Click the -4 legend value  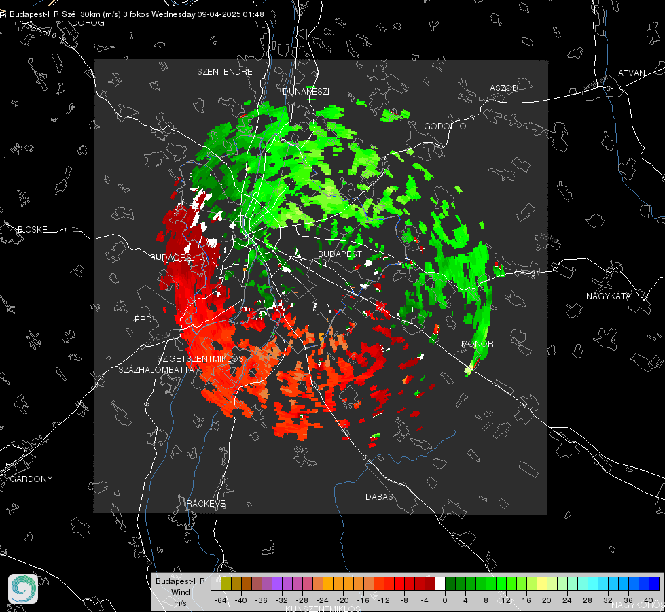coord(424,600)
